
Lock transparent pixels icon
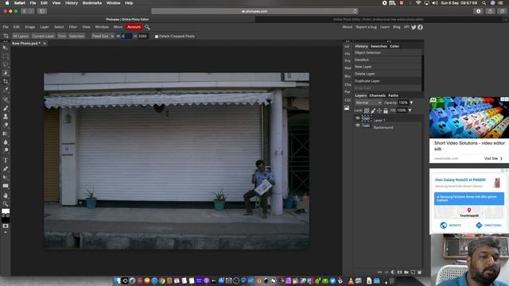[x=367, y=110]
